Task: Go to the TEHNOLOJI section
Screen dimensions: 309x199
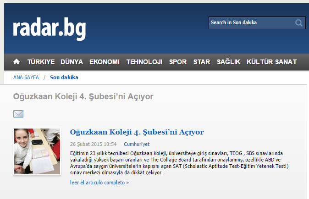Action: pos(144,62)
